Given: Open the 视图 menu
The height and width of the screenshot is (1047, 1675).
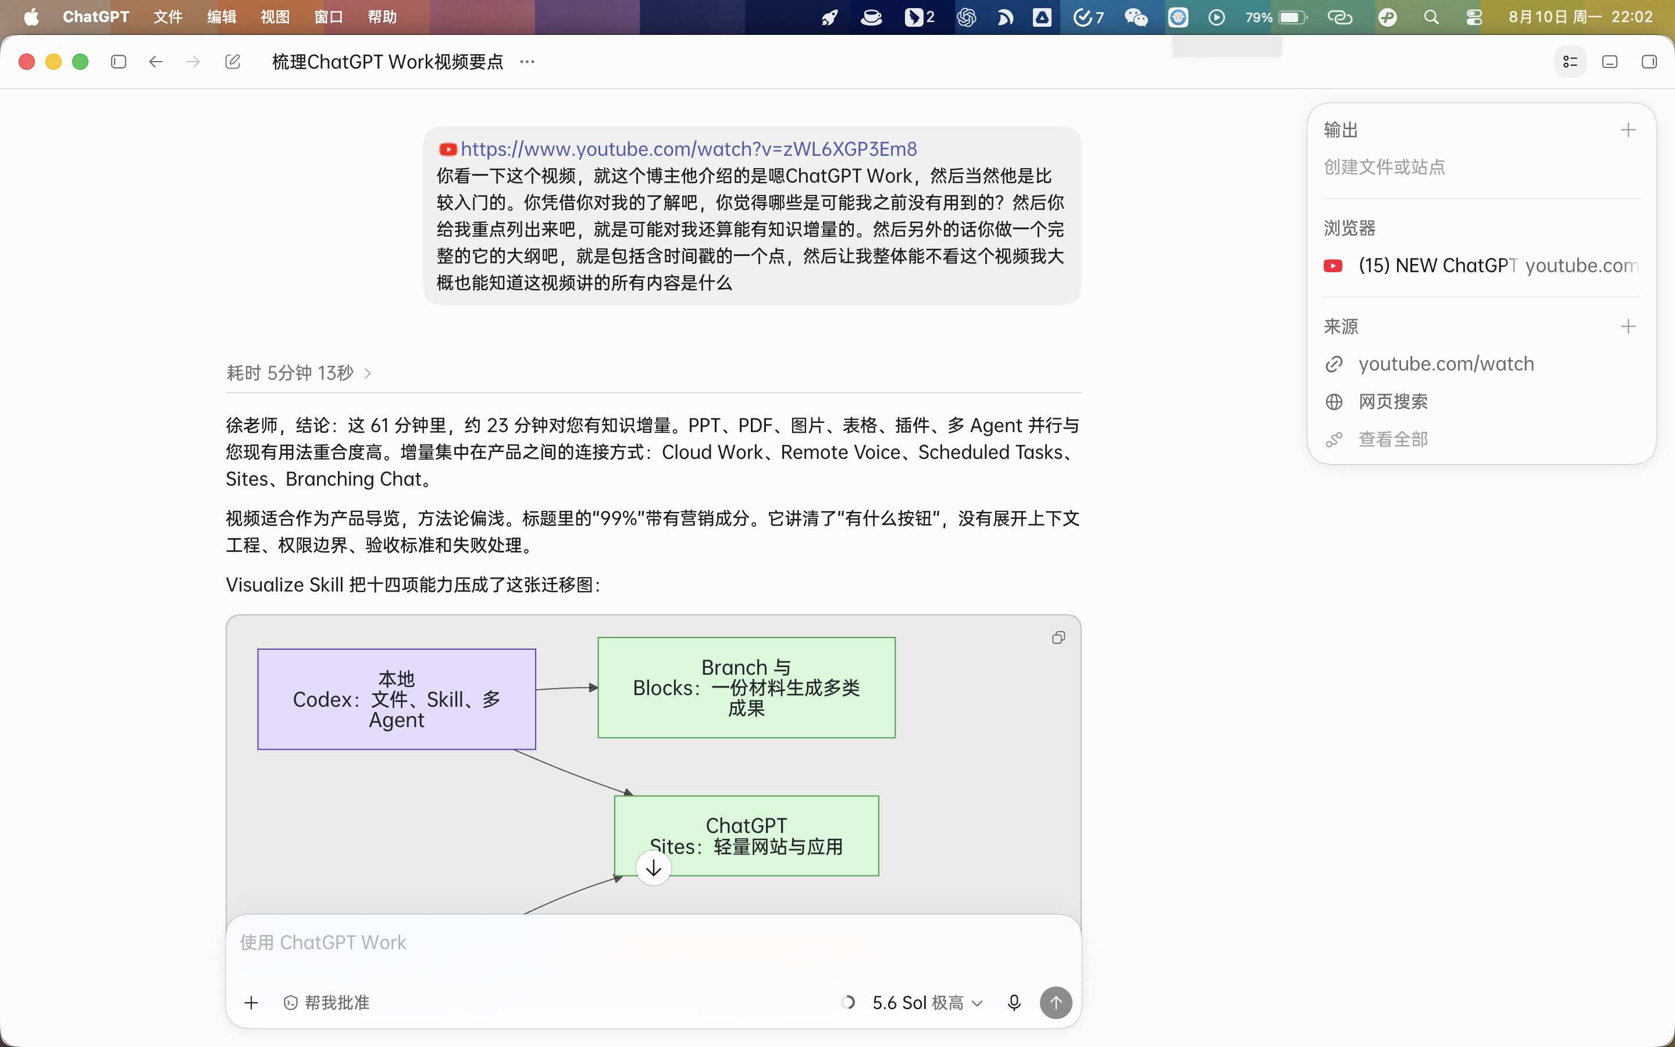Looking at the screenshot, I should tap(275, 17).
